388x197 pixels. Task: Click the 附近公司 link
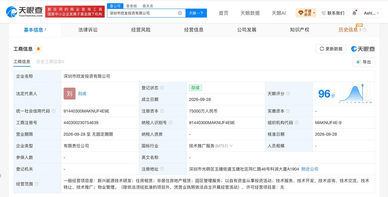tap(310, 169)
